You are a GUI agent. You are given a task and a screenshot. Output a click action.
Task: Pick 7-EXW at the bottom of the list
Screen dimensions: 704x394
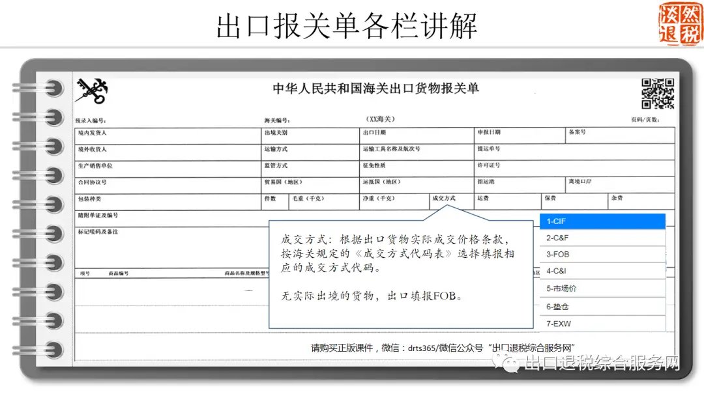click(602, 324)
